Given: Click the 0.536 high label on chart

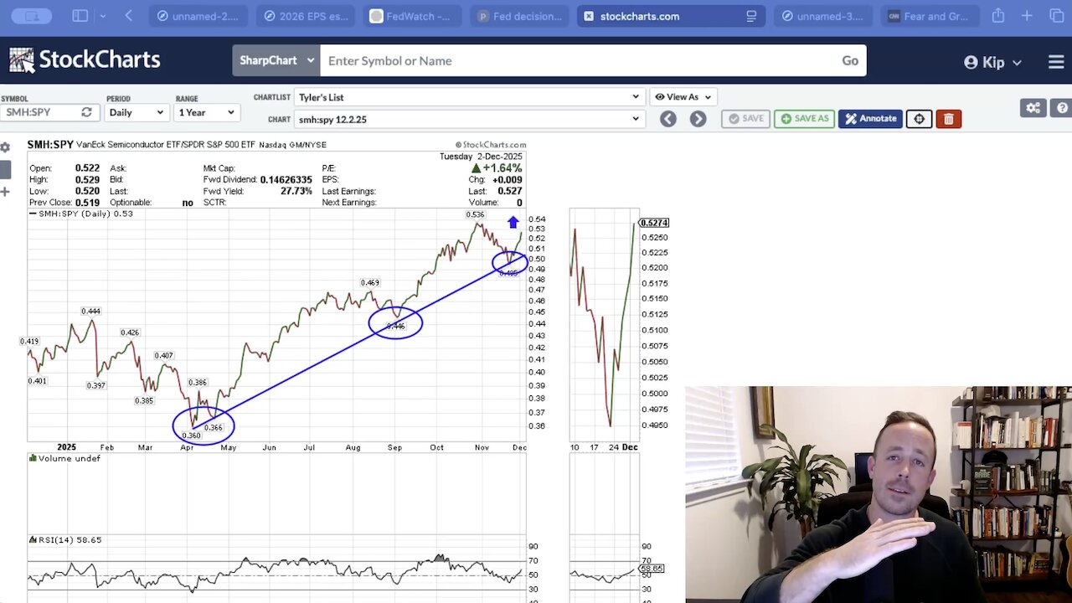Looking at the screenshot, I should click(x=475, y=214).
